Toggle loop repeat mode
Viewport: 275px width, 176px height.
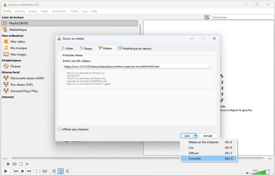coord(60,171)
